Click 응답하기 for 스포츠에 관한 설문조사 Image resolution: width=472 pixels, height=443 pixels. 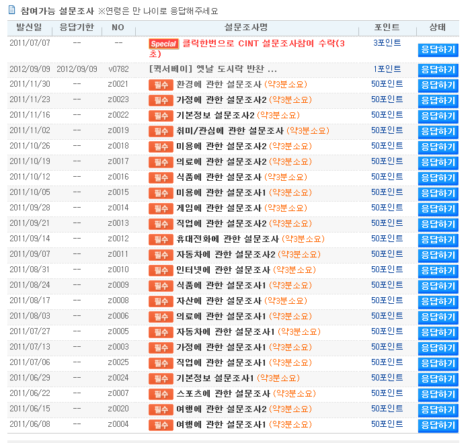pos(438,395)
